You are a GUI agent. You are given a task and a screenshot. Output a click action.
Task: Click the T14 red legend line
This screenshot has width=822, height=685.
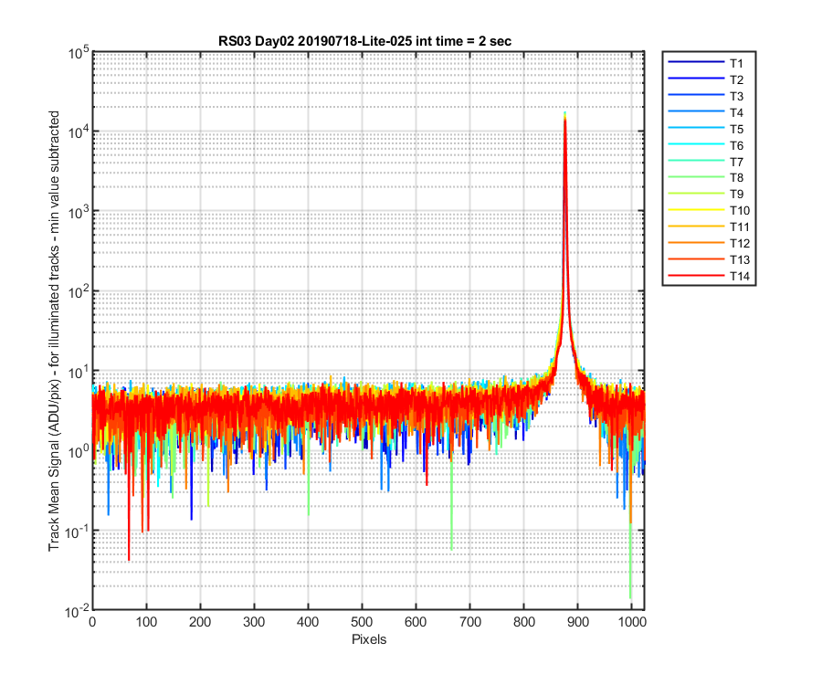(696, 275)
